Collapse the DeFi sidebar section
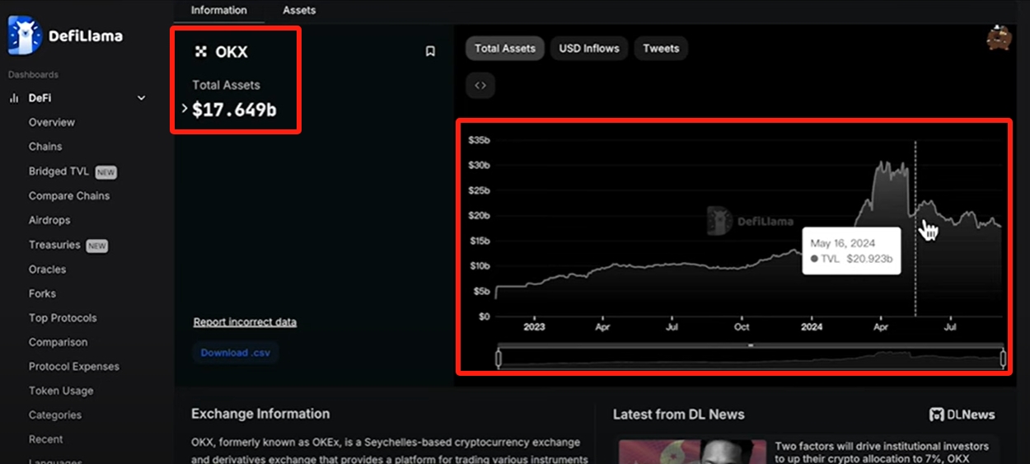 [x=141, y=98]
